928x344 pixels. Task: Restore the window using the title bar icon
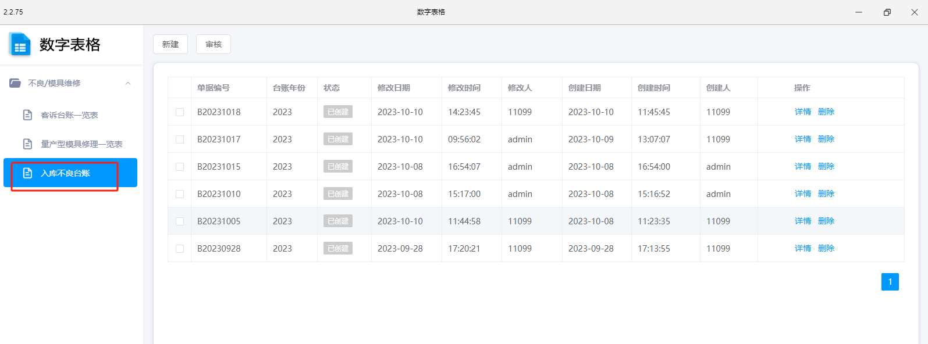tap(887, 12)
